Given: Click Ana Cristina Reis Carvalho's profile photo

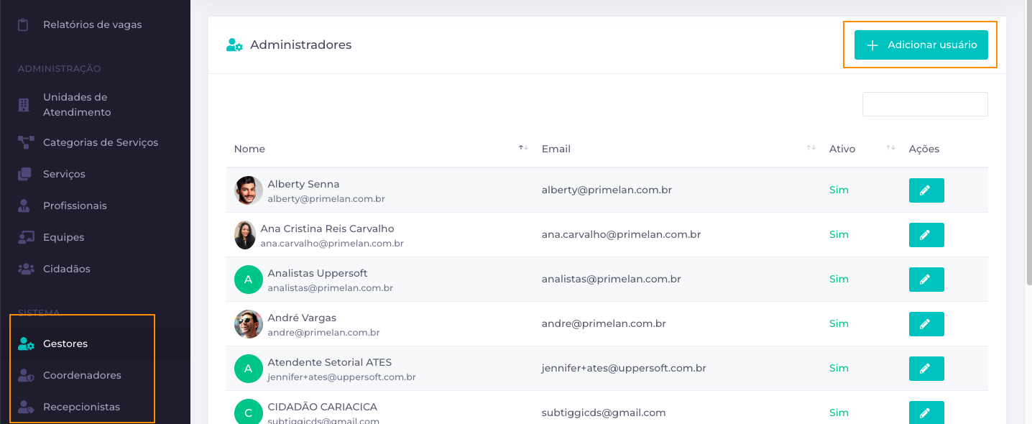Looking at the screenshot, I should tap(245, 235).
